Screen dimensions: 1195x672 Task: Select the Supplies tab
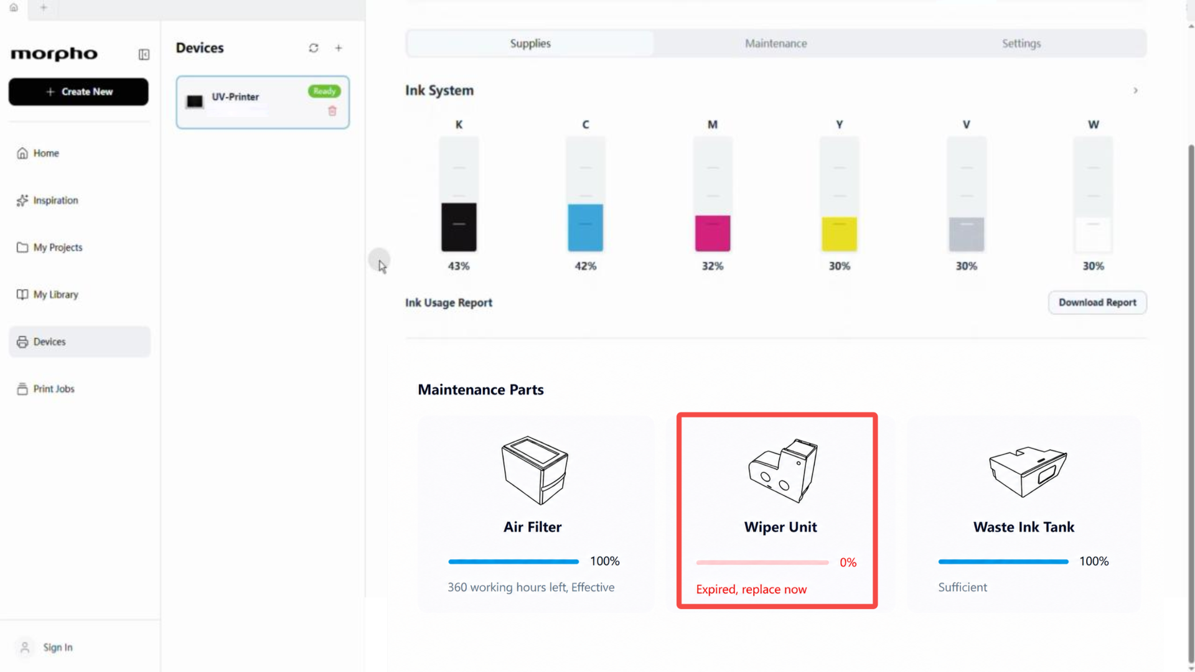[530, 44]
